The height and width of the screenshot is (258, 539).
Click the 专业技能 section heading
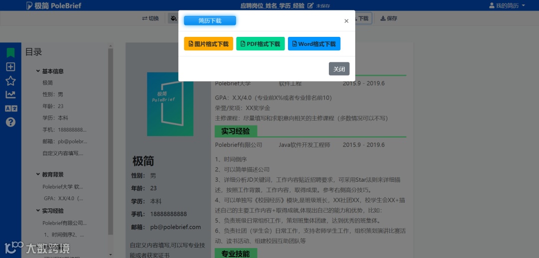coord(236,254)
